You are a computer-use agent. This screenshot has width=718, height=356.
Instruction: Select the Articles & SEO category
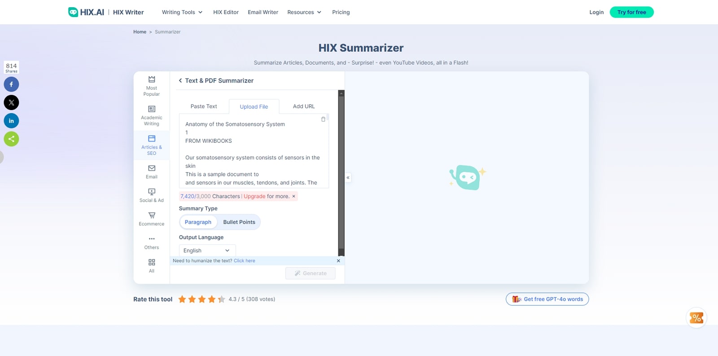click(x=152, y=145)
